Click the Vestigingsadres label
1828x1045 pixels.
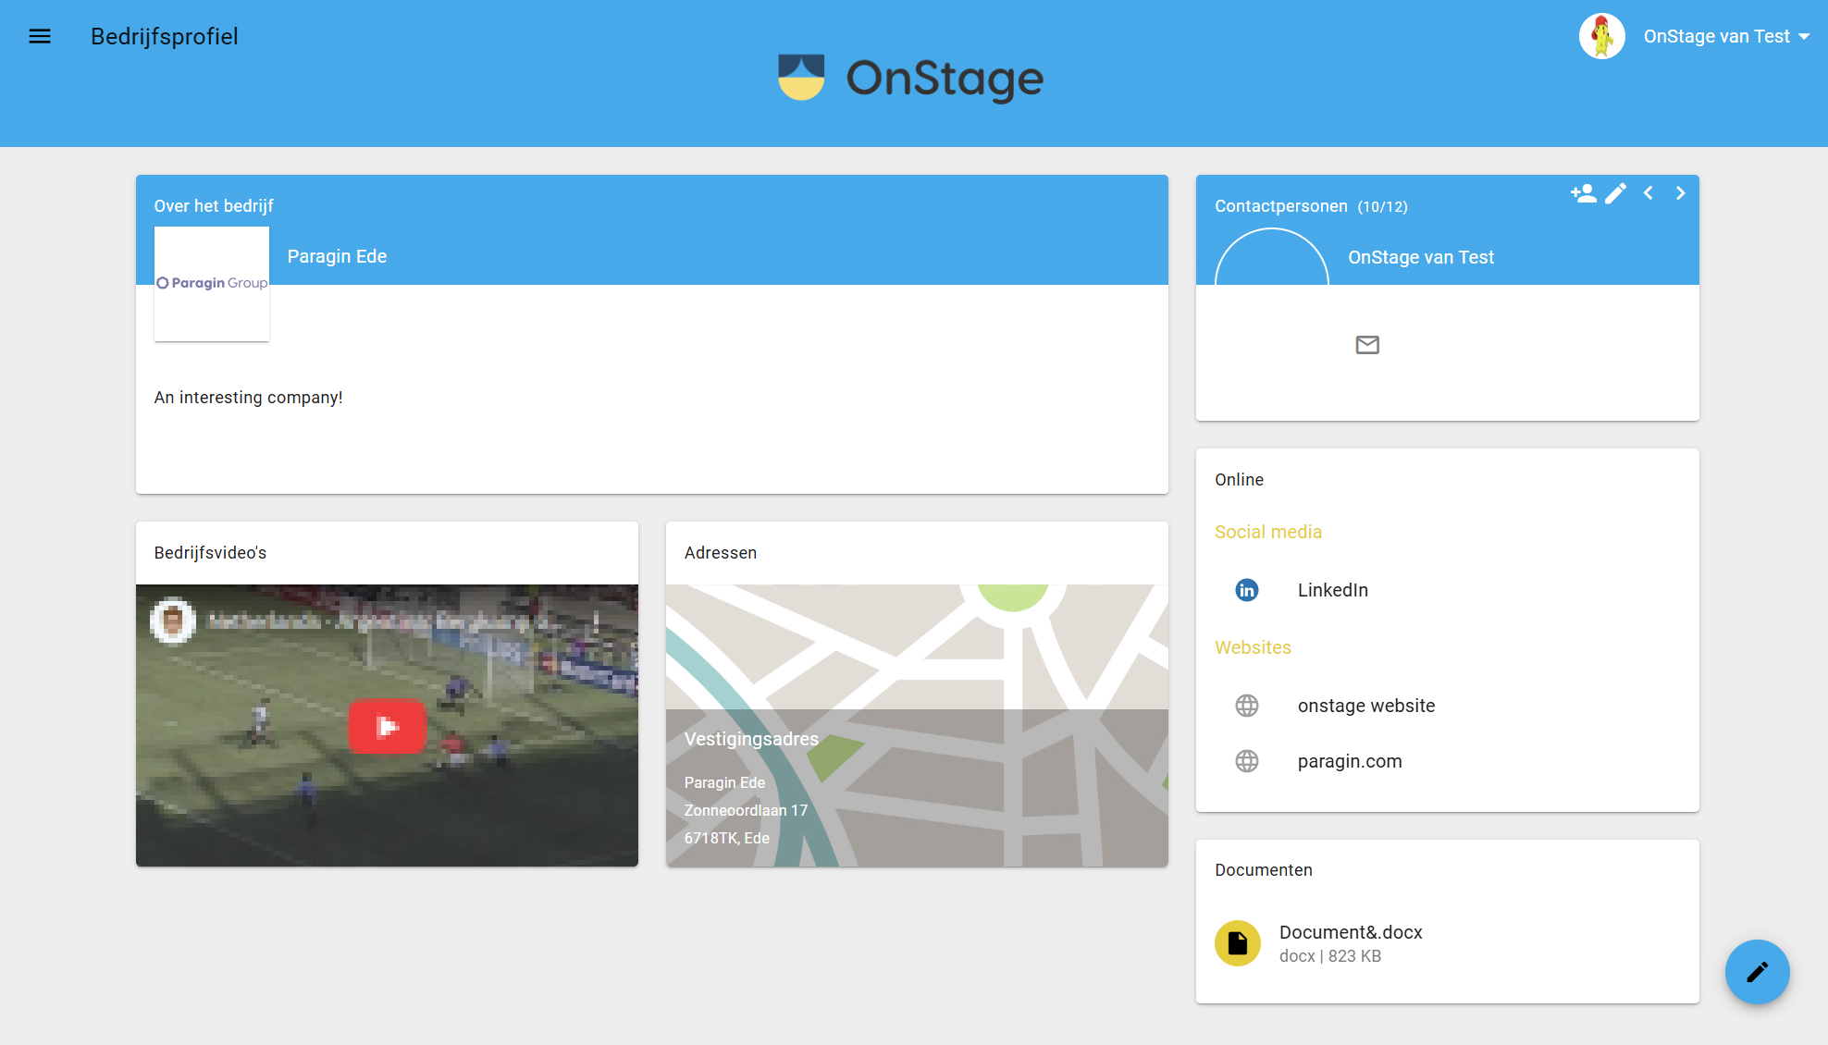tap(751, 739)
